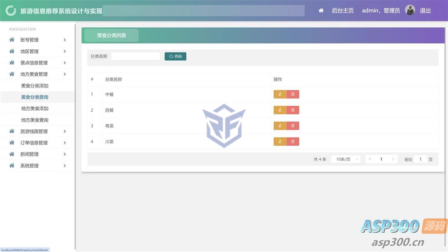Click the 粤菜 category name cell
Image resolution: width=448 pixels, height=252 pixels.
coord(109,126)
